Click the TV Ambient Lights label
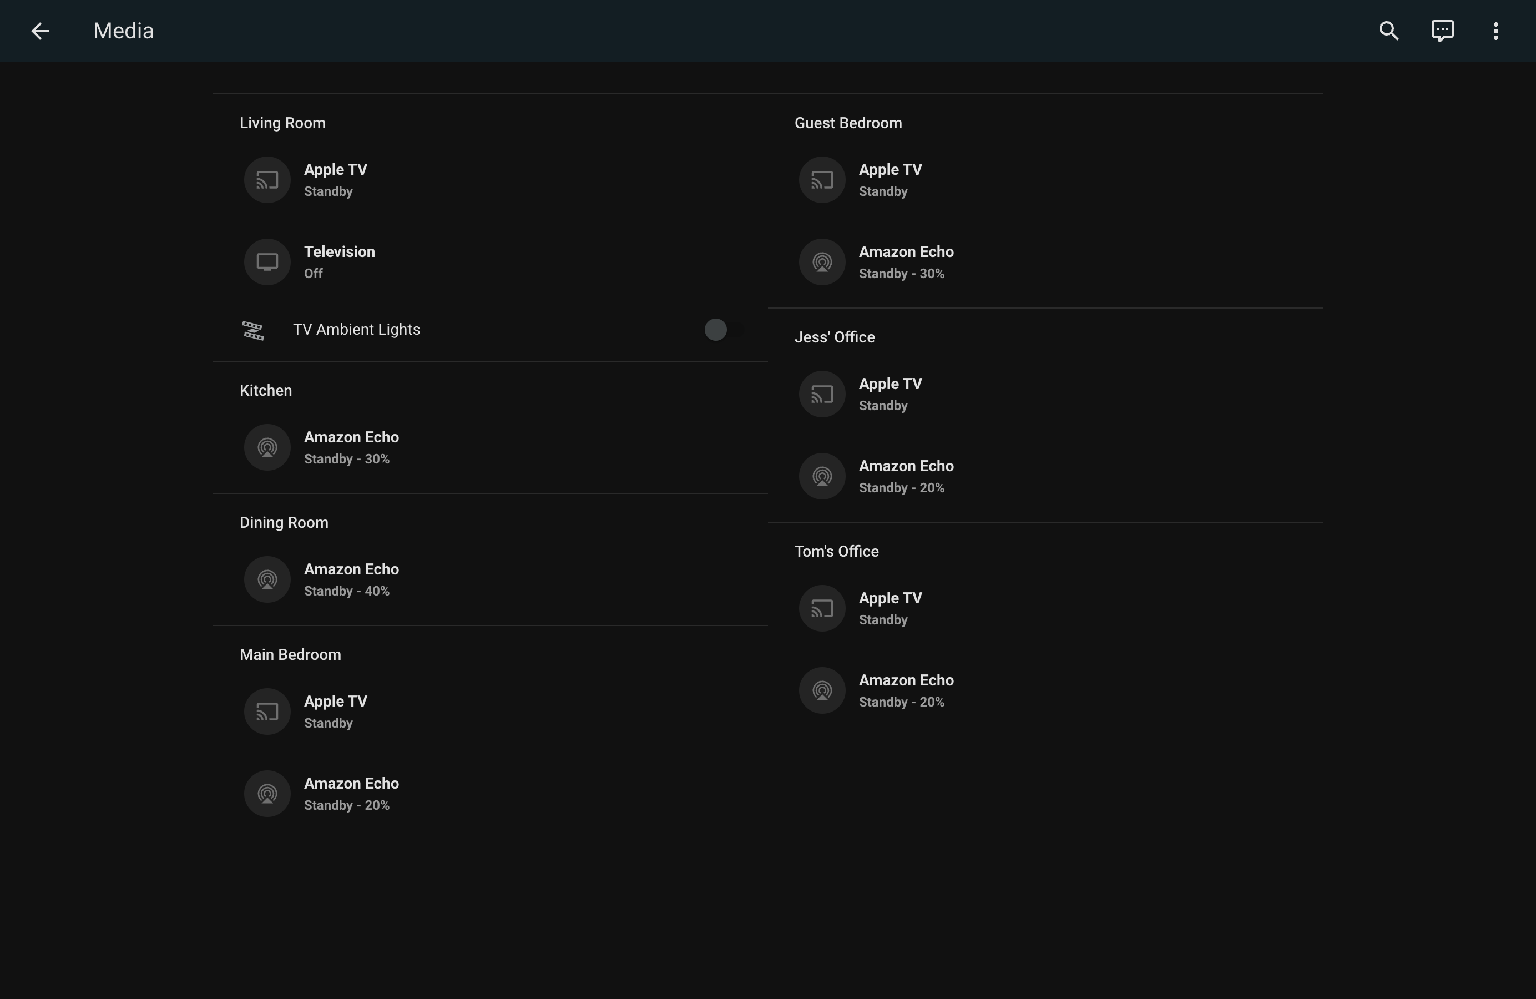Screen dimensions: 1536x999 [356, 330]
